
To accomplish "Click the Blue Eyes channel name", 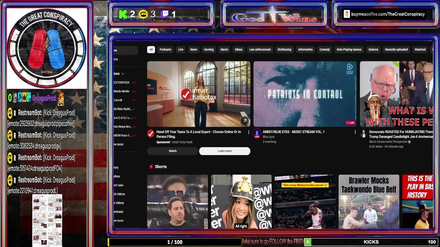I will [268, 137].
